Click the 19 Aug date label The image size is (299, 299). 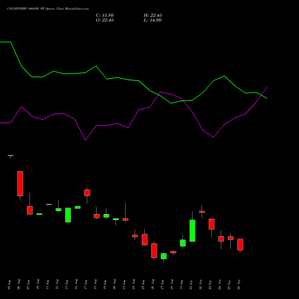click(x=105, y=285)
